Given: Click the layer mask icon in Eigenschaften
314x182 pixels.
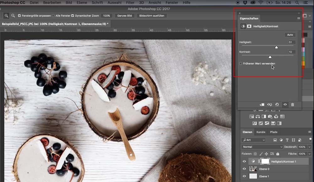Looking at the screenshot, I should (x=249, y=27).
